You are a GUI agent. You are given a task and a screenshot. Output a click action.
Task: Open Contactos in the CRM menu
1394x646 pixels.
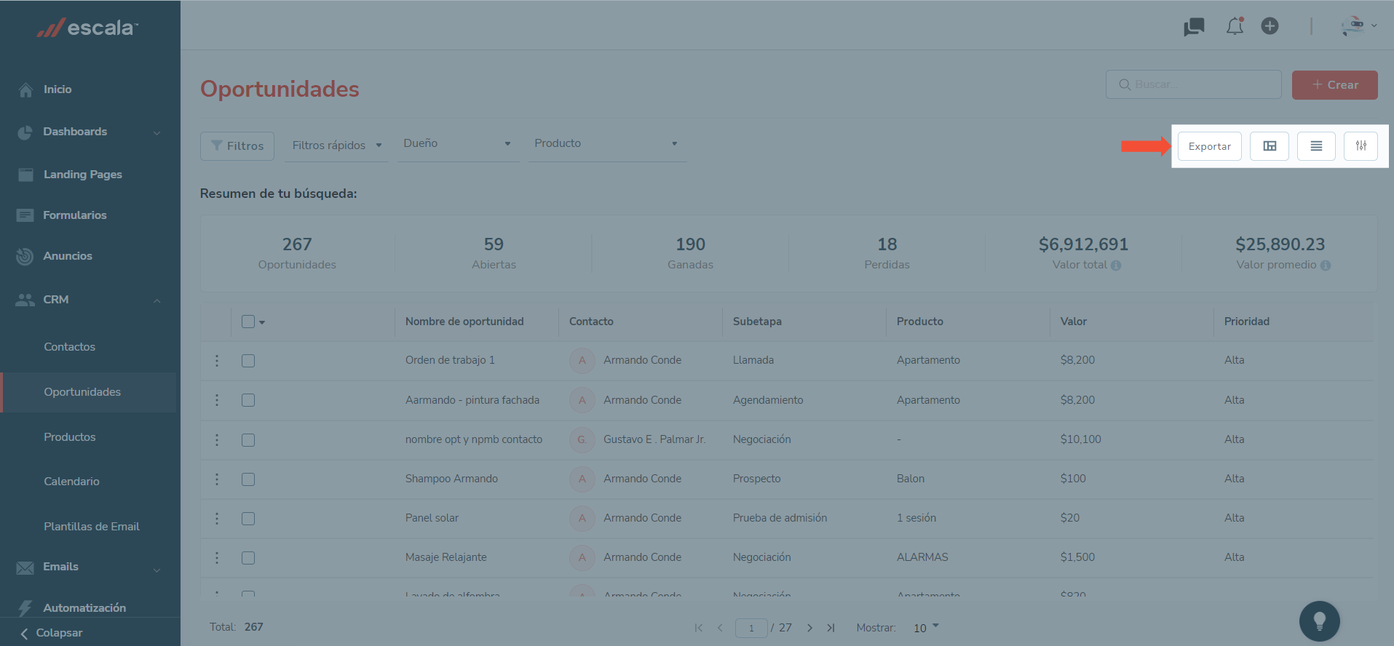(x=69, y=347)
